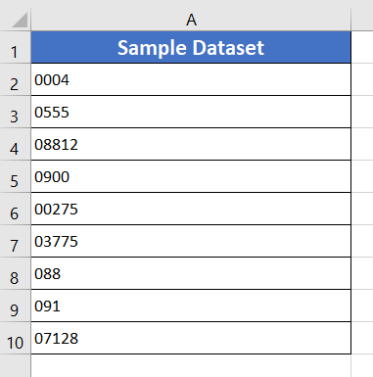Select row 8 header
The width and height of the screenshot is (373, 377).
[16, 273]
